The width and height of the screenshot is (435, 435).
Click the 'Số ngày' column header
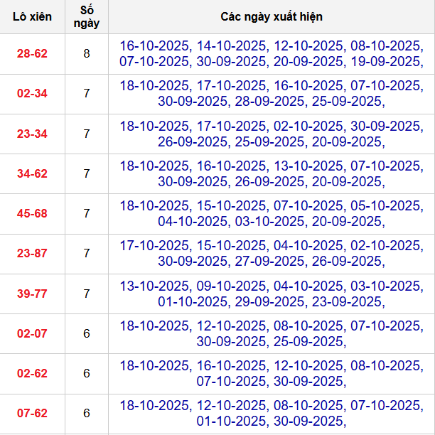tap(87, 16)
